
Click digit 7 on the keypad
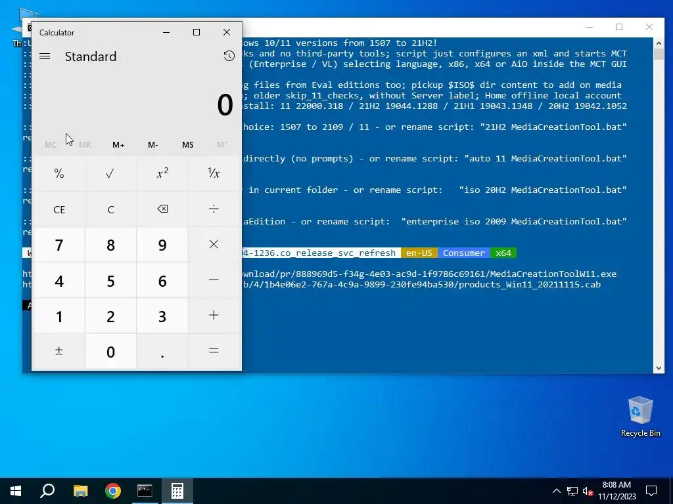[59, 245]
